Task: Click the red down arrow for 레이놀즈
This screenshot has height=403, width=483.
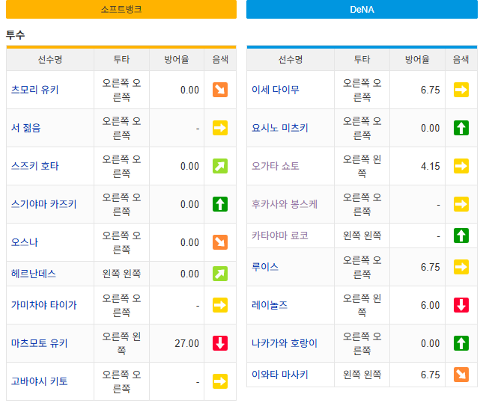Action: coord(461,305)
